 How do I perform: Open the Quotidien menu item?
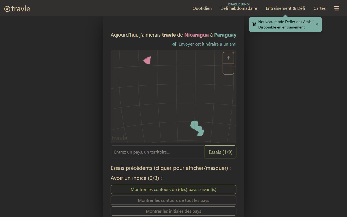click(202, 8)
